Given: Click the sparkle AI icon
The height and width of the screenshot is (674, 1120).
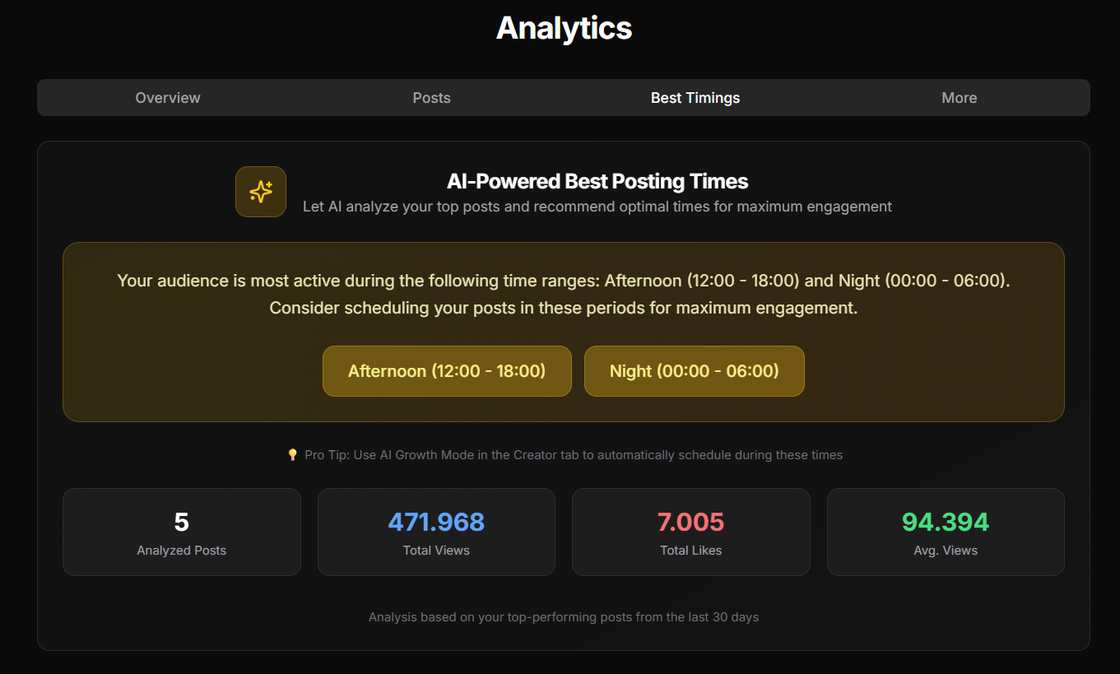Looking at the screenshot, I should pyautogui.click(x=261, y=192).
